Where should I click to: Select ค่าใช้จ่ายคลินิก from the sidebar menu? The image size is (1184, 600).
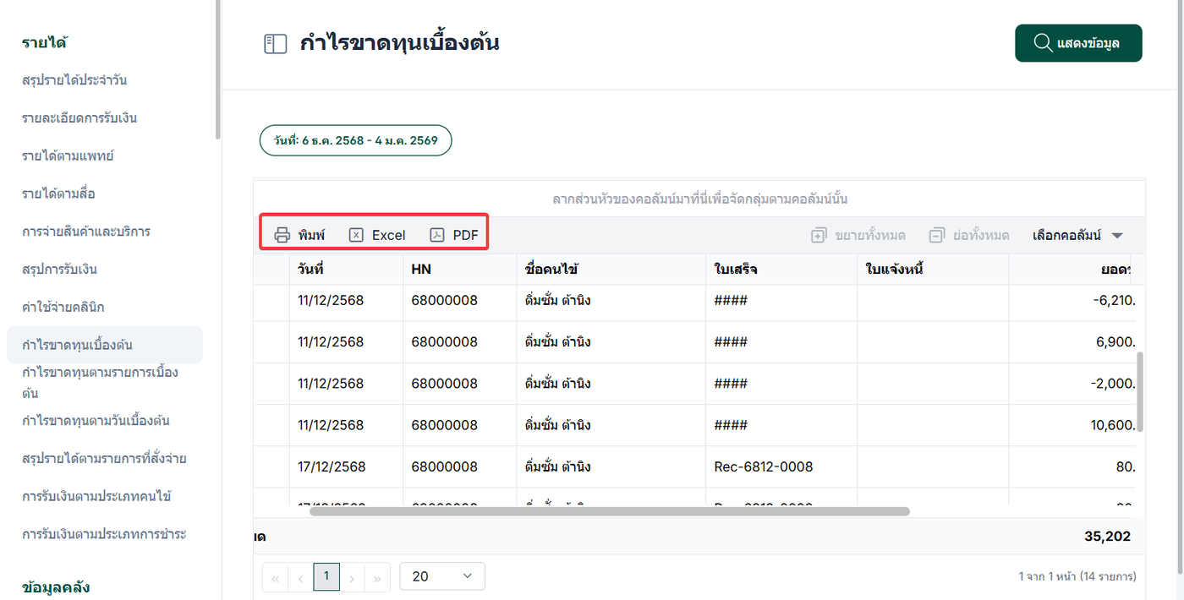[x=63, y=307]
